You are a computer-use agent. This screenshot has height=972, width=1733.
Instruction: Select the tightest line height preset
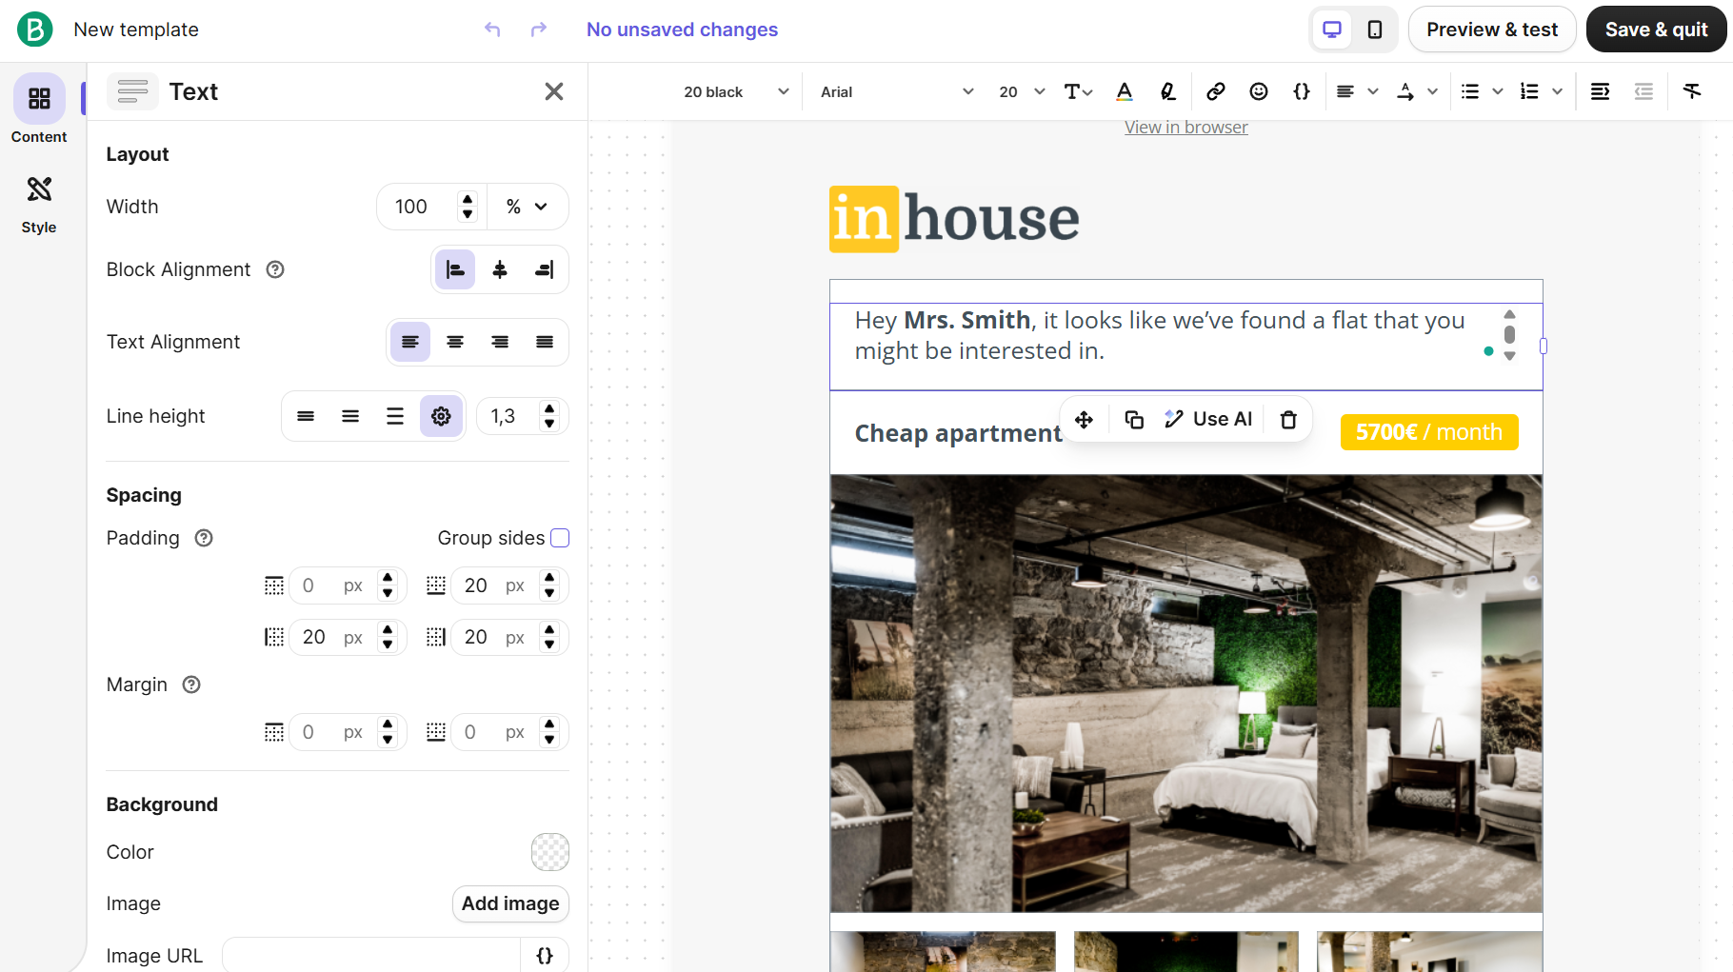pyautogui.click(x=306, y=416)
